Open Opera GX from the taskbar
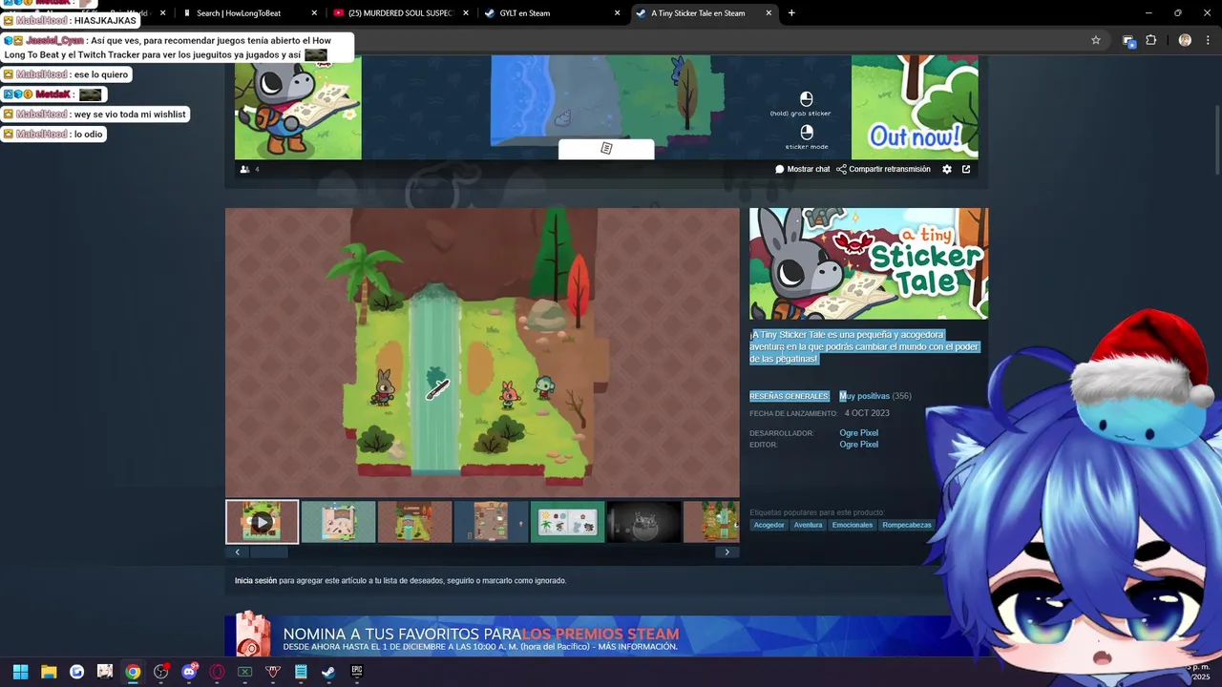Screen dimensions: 1222x687 217,672
